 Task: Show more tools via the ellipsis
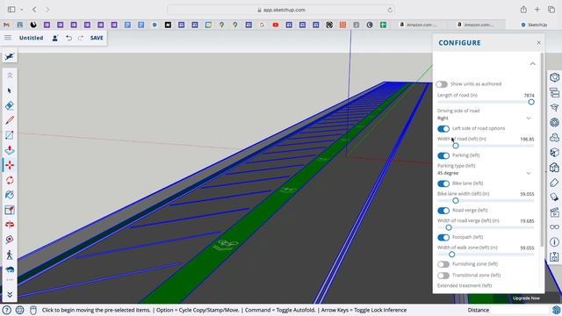[x=10, y=280]
